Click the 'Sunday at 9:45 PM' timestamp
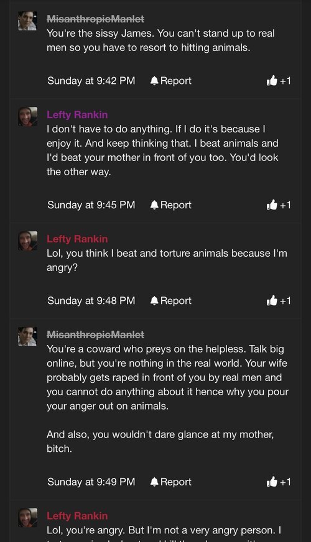 [91, 205]
